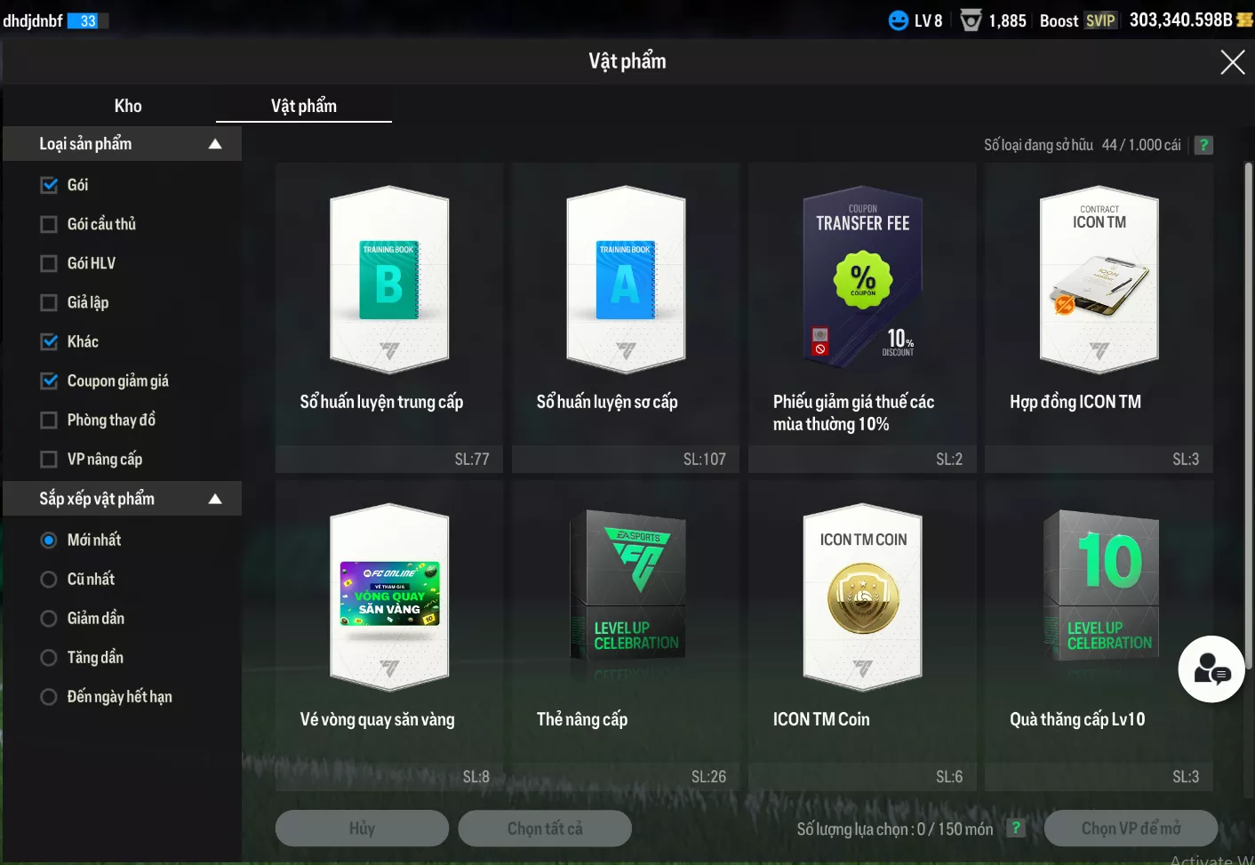Collapse the Loại sản phẩm section
Image resolution: width=1255 pixels, height=865 pixels.
tap(214, 144)
